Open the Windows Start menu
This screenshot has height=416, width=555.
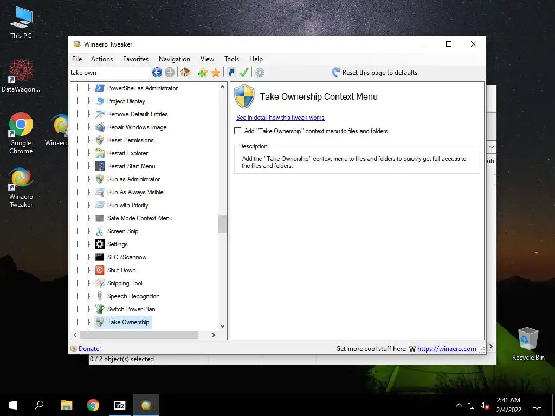[x=13, y=405]
